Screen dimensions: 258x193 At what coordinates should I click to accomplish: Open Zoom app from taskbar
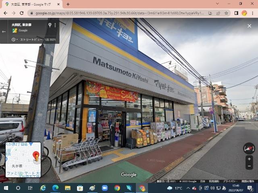(x=105, y=188)
